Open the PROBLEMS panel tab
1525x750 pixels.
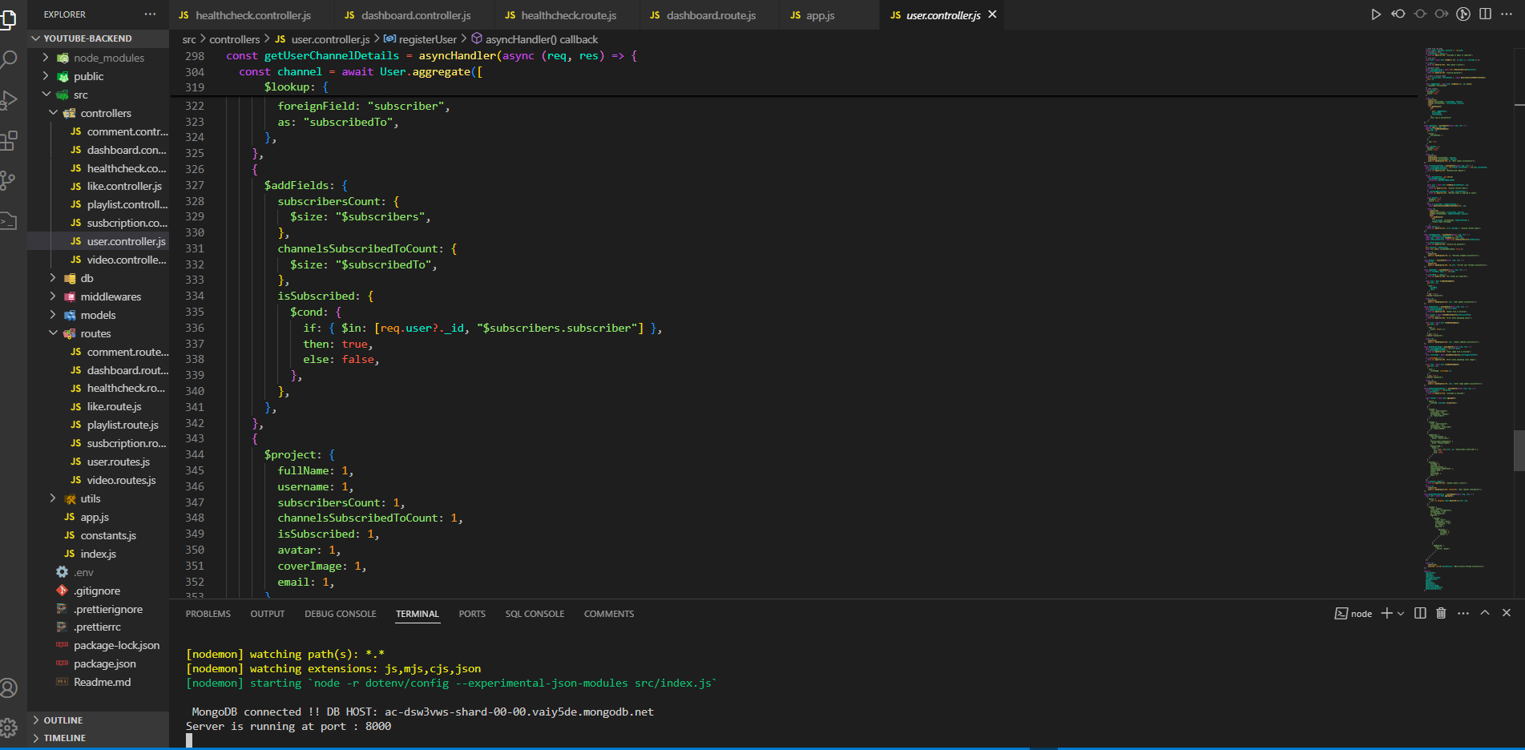(x=208, y=614)
